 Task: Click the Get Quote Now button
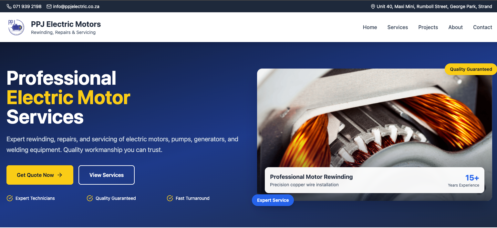click(x=40, y=175)
